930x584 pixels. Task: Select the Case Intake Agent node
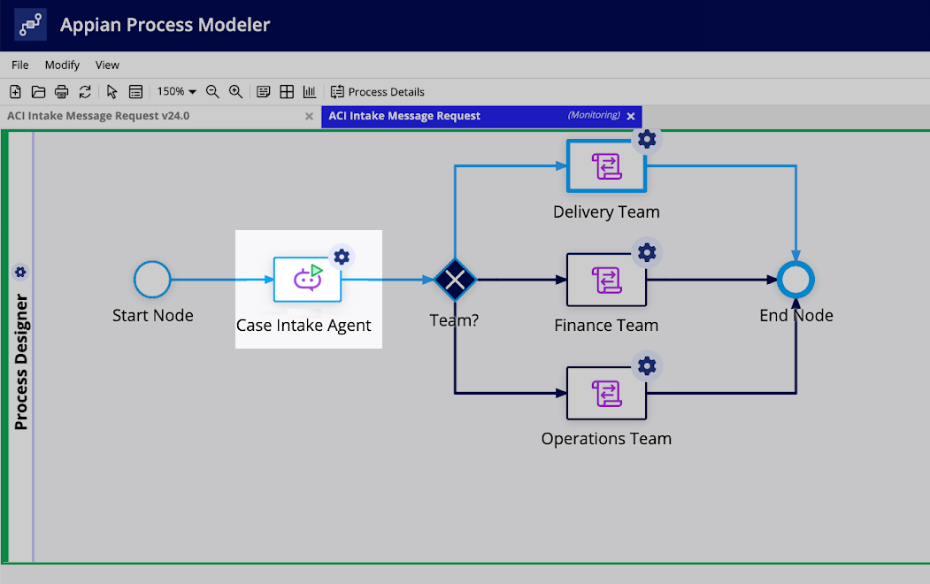pyautogui.click(x=307, y=280)
